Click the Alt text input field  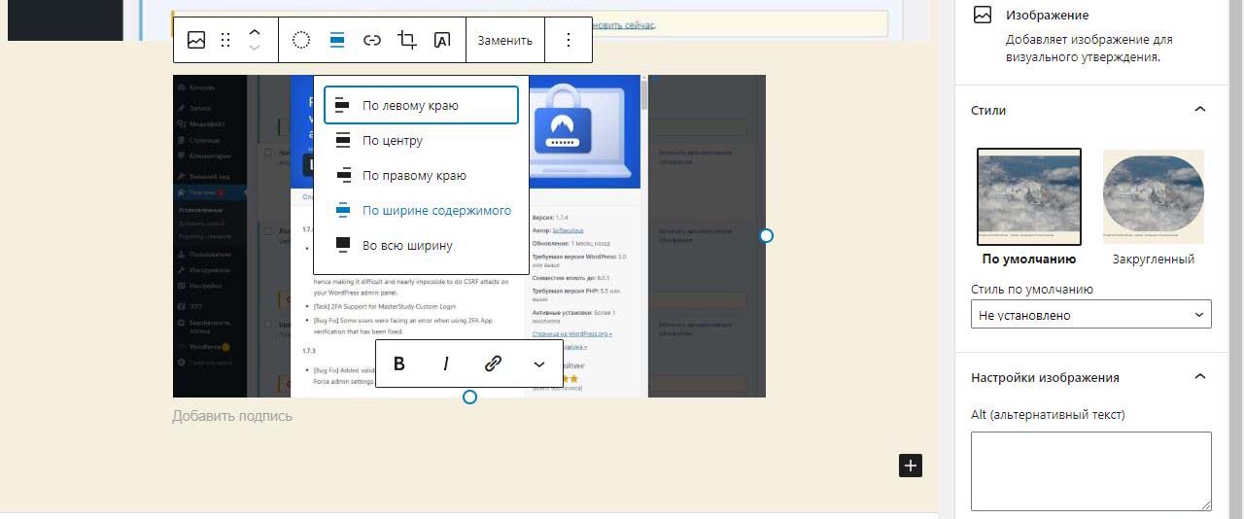(1090, 470)
